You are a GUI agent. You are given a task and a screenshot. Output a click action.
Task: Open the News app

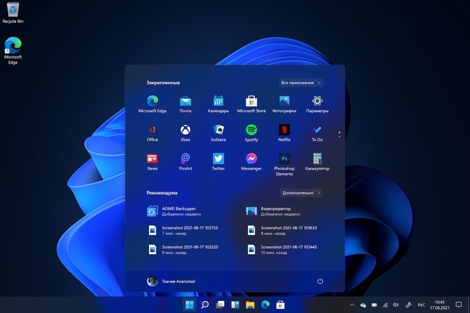click(152, 162)
